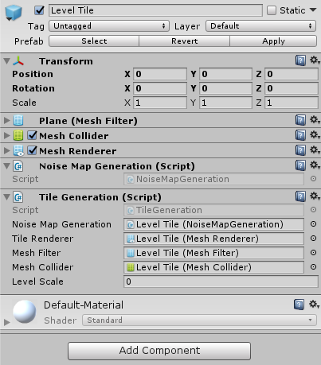This screenshot has height=365, width=321.
Task: Open the Default layer dropdown
Action: coord(260,26)
